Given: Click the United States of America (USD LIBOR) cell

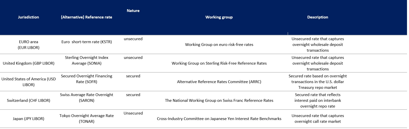Looking at the screenshot, I should tap(28, 82).
